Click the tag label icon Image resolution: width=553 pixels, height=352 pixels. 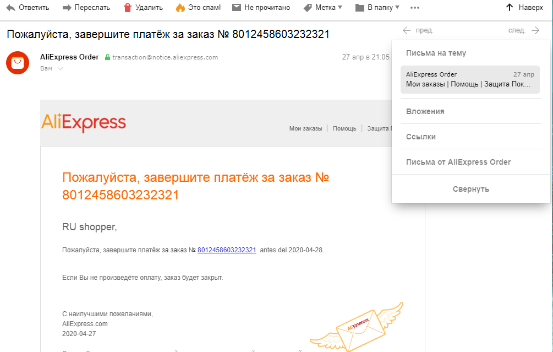[308, 8]
